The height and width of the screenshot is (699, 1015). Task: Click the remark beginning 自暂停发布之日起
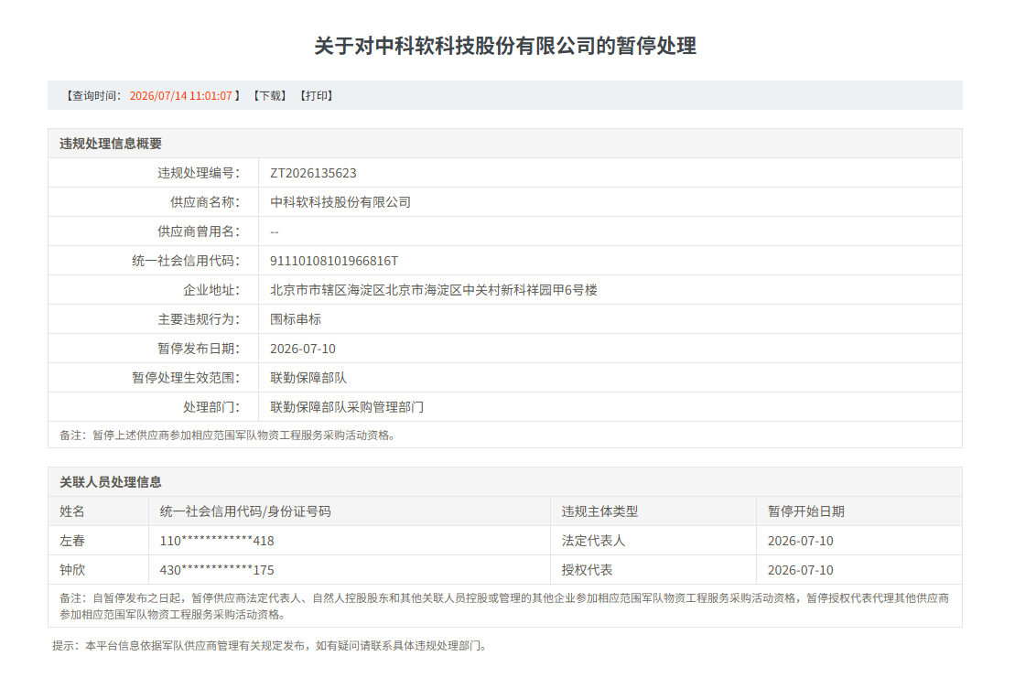point(504,606)
